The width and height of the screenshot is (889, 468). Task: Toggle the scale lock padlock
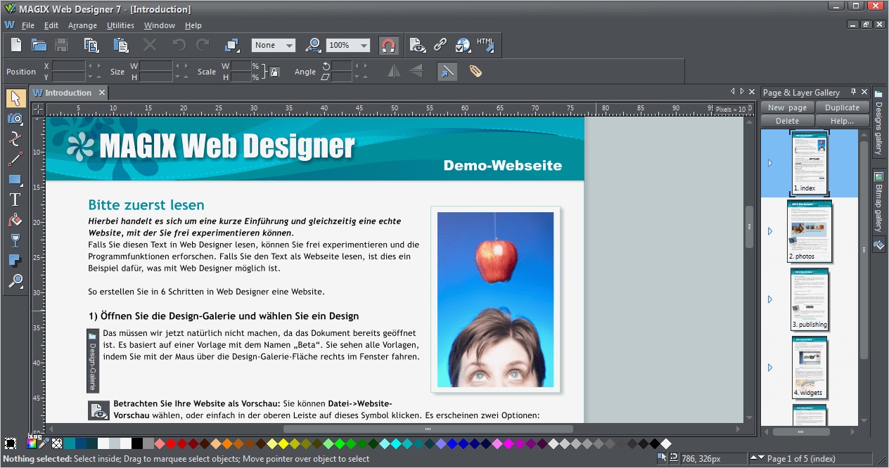point(274,71)
